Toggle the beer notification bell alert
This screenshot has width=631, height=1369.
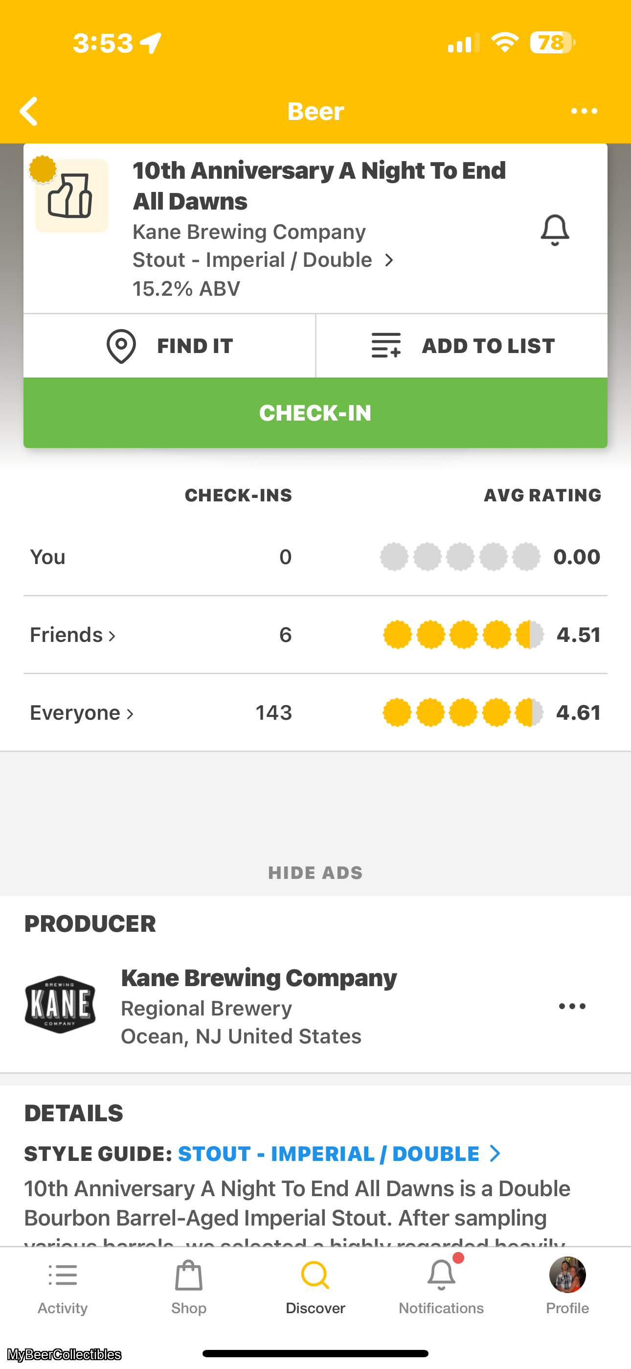555,230
